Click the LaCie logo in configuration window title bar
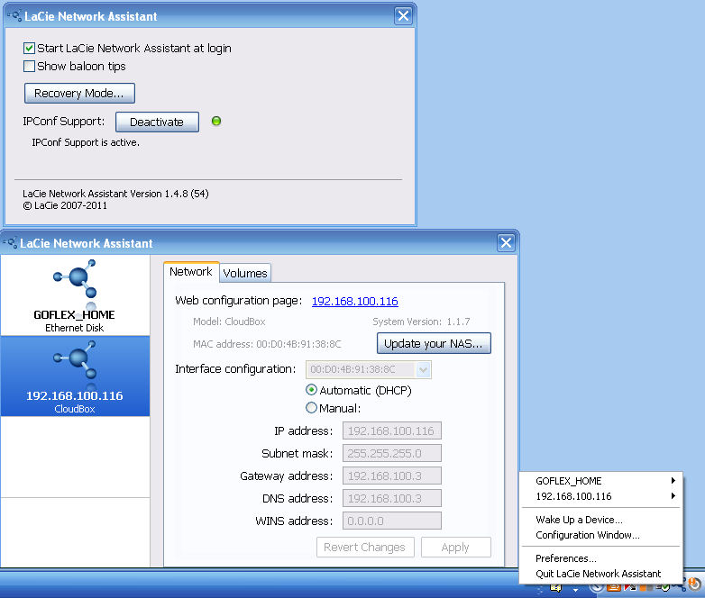This screenshot has width=705, height=598. 10,243
